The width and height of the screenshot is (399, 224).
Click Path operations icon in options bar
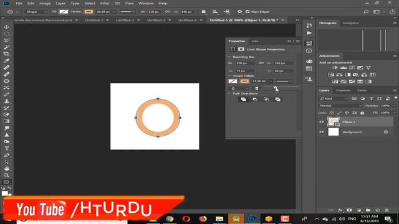(x=204, y=12)
